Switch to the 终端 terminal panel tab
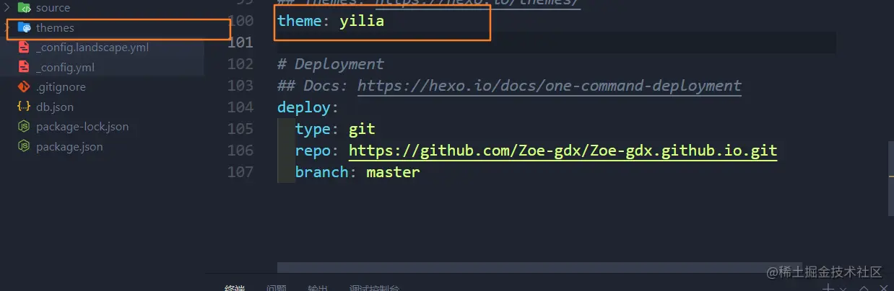Screen dimensions: 894x291 pos(235,288)
